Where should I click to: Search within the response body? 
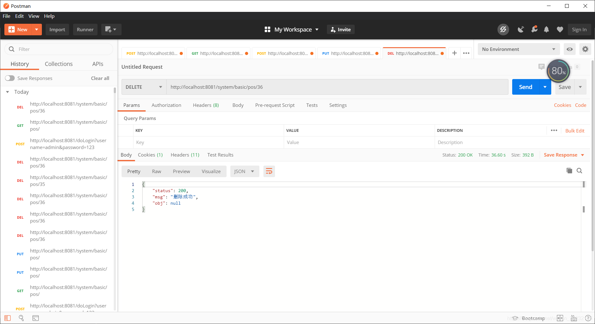579,171
